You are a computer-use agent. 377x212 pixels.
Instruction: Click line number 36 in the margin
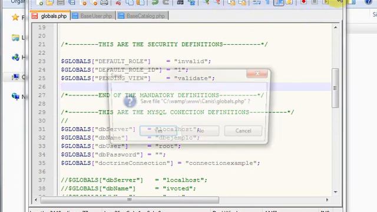pos(42,171)
